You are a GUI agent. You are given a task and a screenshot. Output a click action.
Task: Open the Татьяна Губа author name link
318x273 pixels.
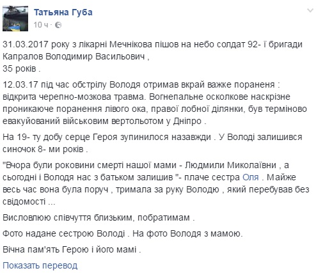click(x=63, y=12)
